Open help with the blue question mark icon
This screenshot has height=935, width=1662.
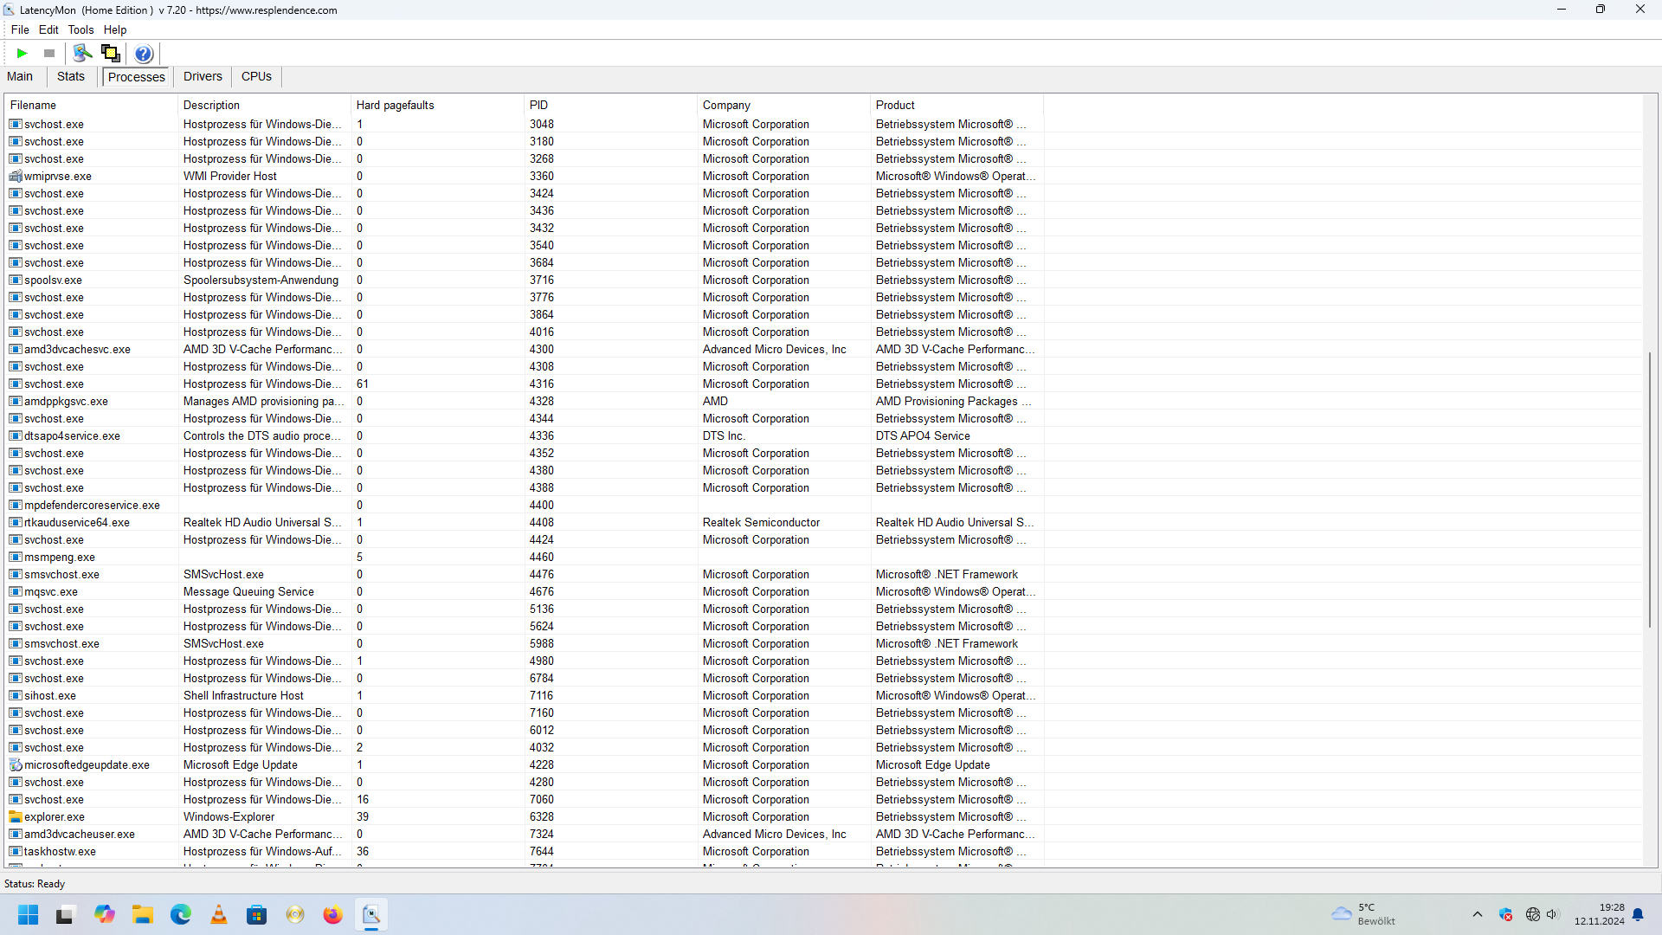(144, 54)
